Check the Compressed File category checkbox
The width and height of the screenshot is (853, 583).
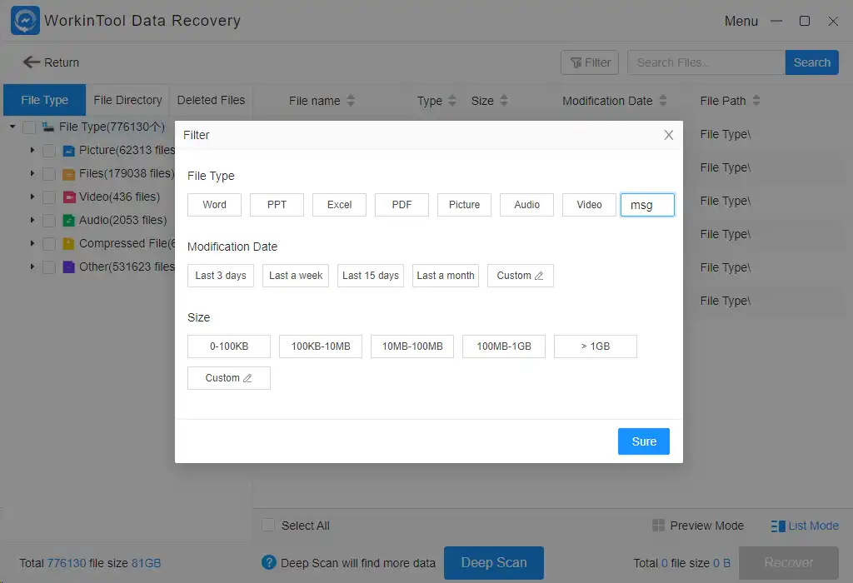(49, 244)
